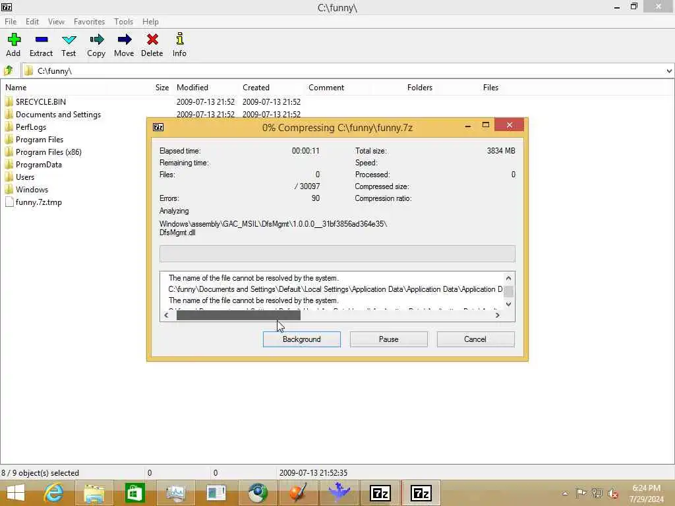The height and width of the screenshot is (506, 675).
Task: Select the $RECYCLE.BIN folder icon
Action: coord(9,102)
